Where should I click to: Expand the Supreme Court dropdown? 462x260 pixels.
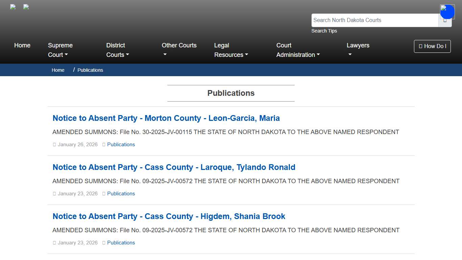pos(60,50)
